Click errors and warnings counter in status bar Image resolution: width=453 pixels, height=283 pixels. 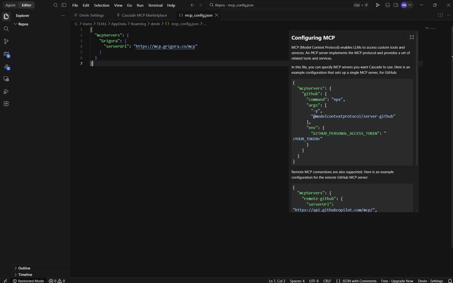coord(57,281)
